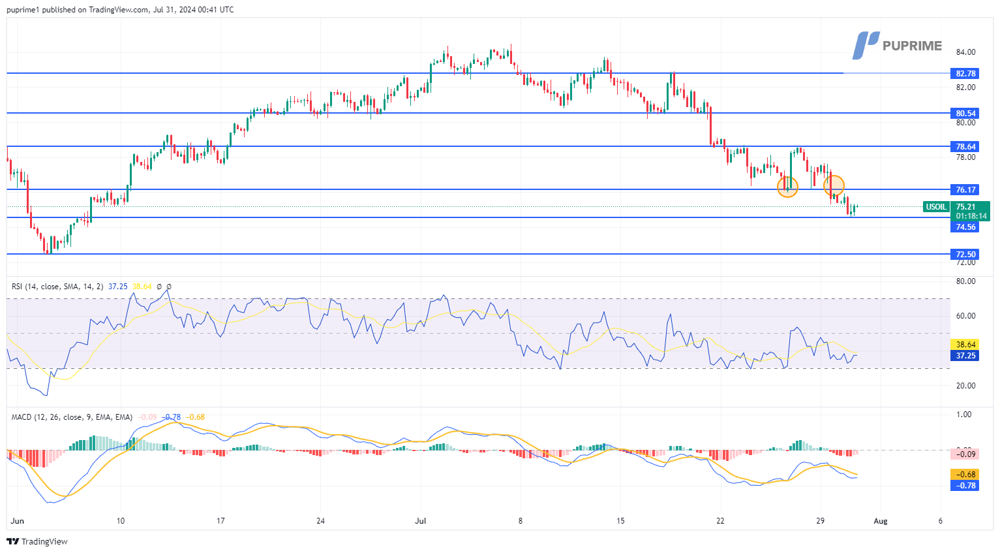Click the 84.00 price axis label
The height and width of the screenshot is (553, 1000).
tap(965, 52)
